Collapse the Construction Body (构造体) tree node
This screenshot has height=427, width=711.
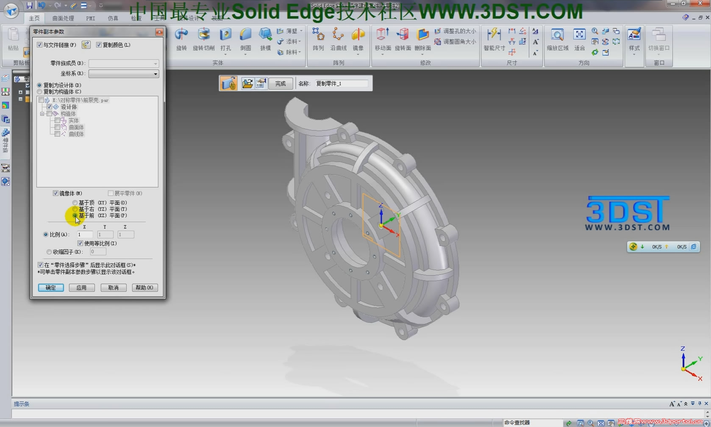(42, 114)
